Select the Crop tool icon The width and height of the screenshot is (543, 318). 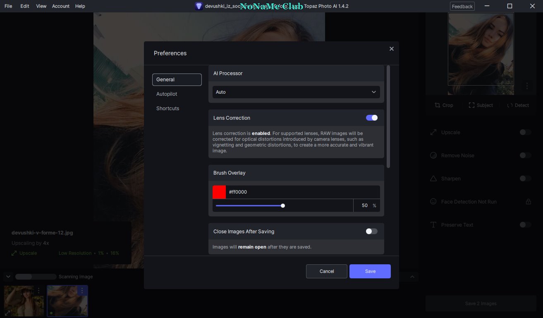point(438,105)
